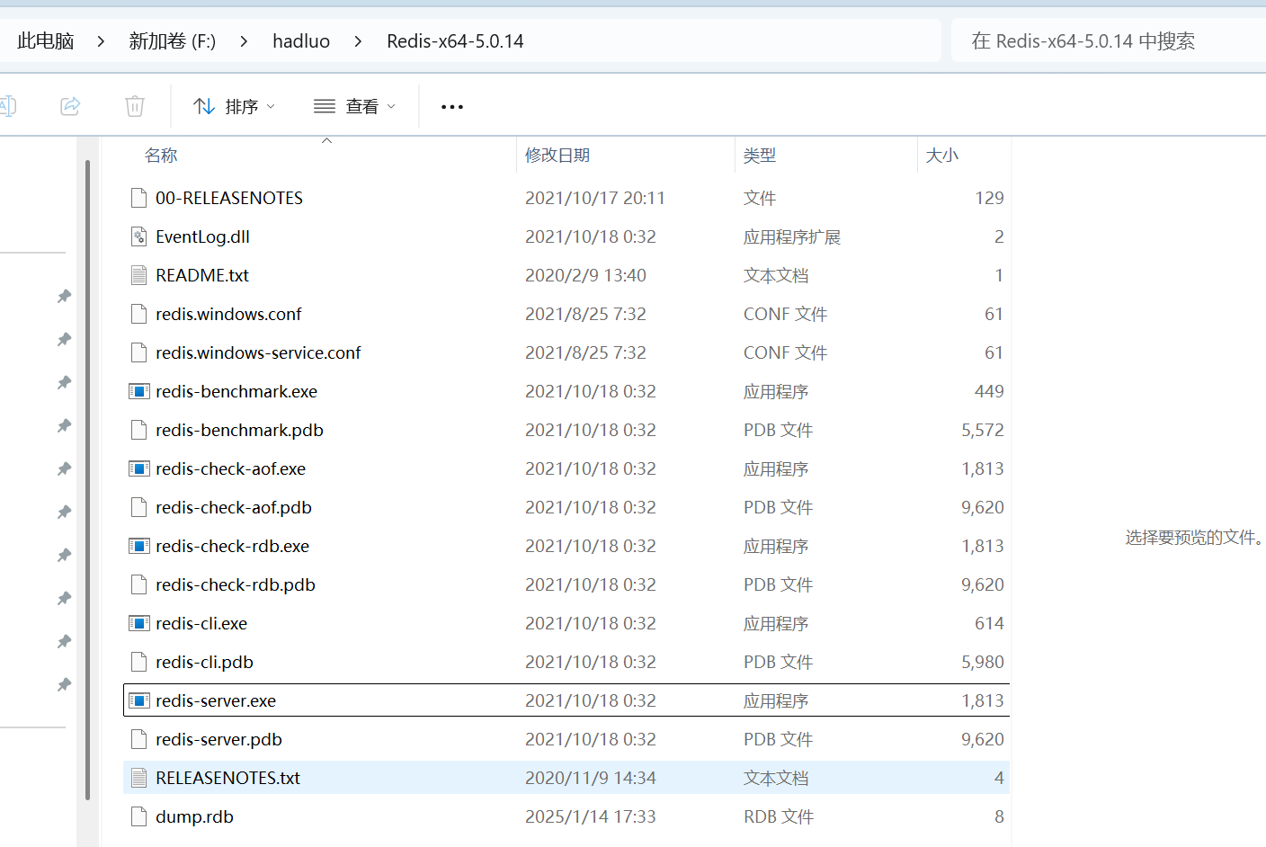
Task: Click the redis-check-rdb.pdb file icon
Action: 138,584
